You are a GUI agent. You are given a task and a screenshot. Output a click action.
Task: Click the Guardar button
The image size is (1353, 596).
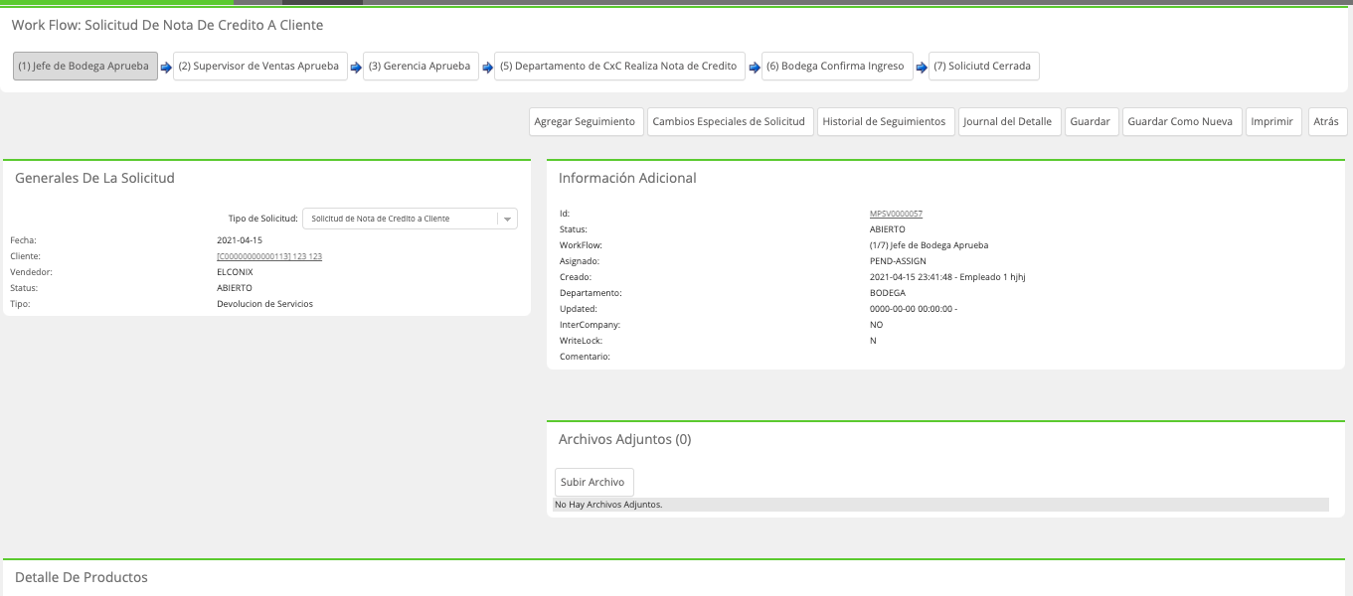pyautogui.click(x=1091, y=121)
